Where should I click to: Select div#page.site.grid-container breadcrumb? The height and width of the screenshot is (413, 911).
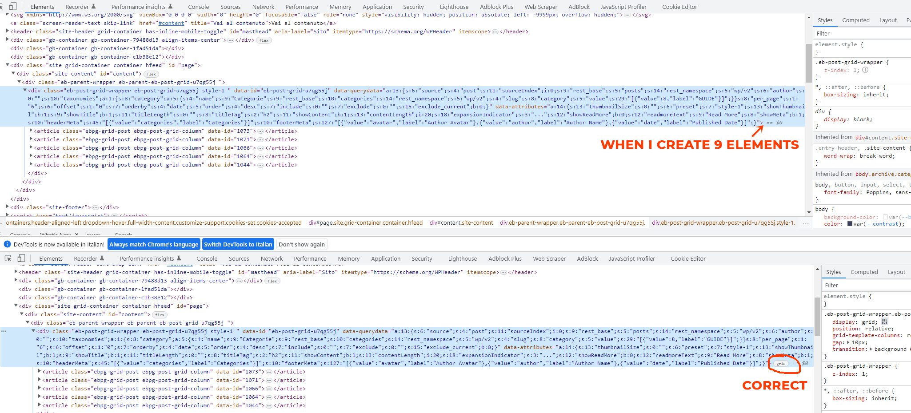[366, 223]
